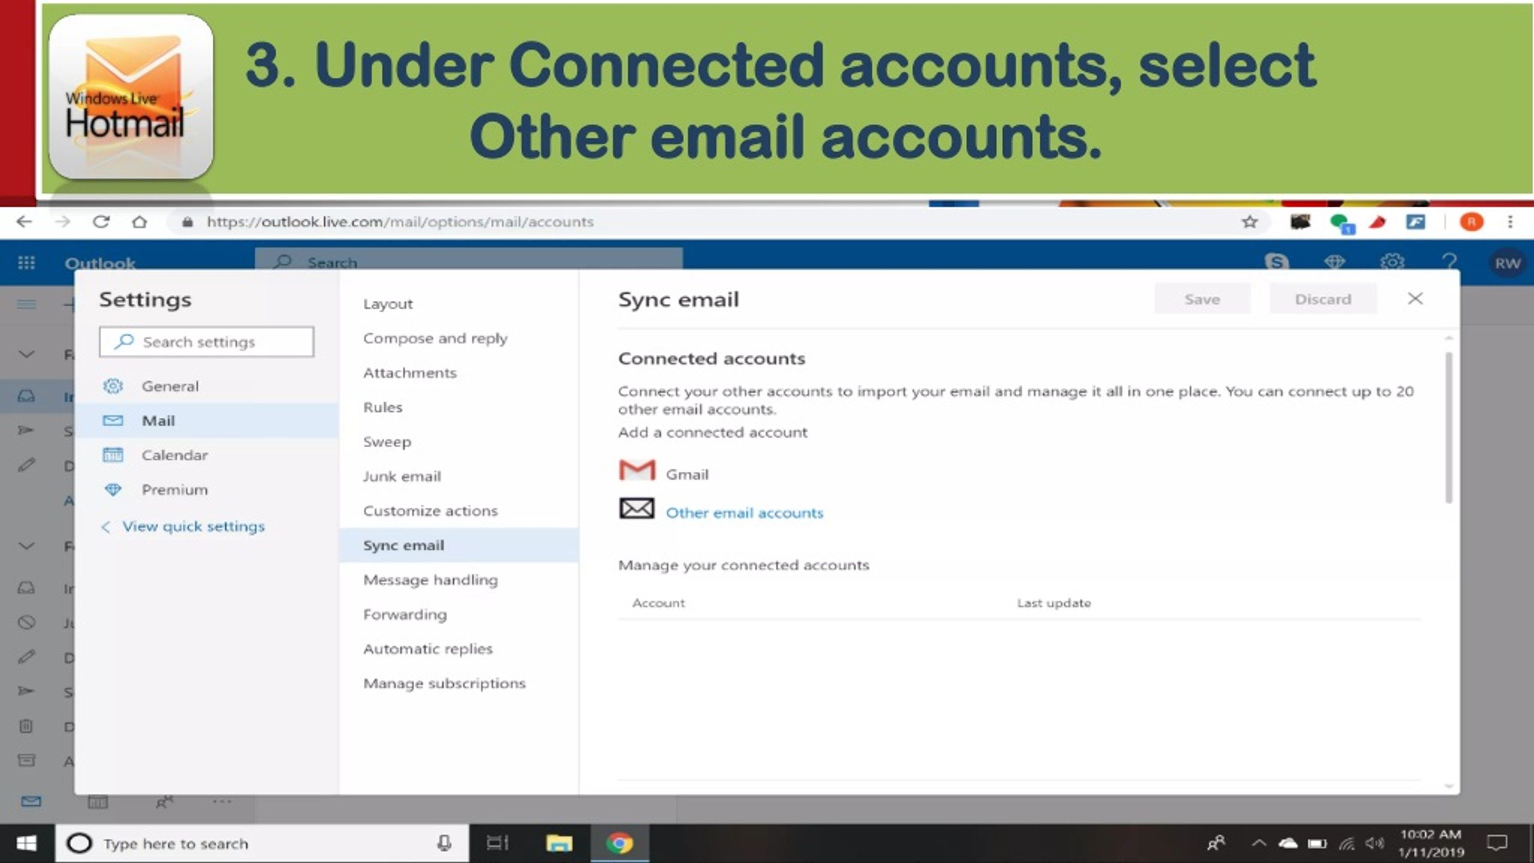Image resolution: width=1534 pixels, height=863 pixels.
Task: Click the orange R profile avatar in Chrome
Action: tap(1471, 222)
